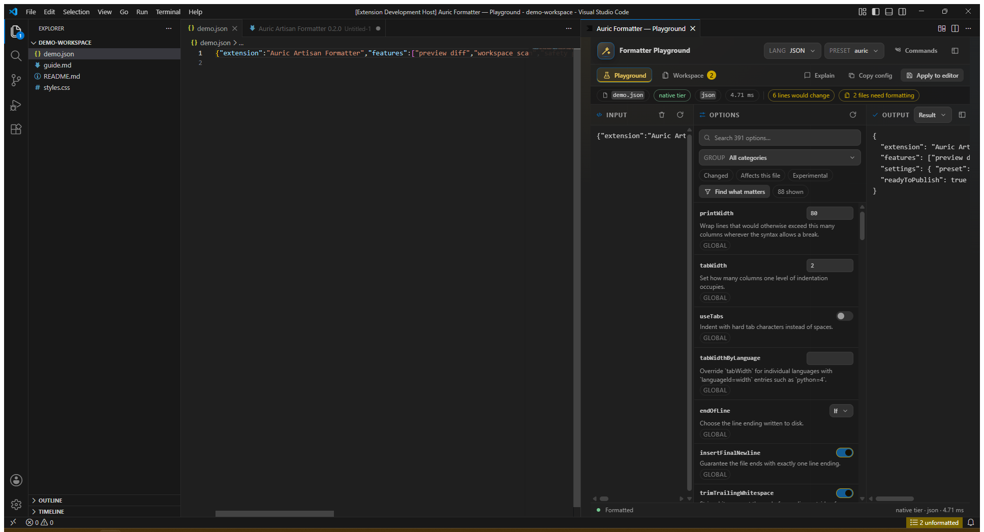Toggle Primary Side Bar icon in title bar
This screenshot has width=984, height=532.
[x=876, y=12]
